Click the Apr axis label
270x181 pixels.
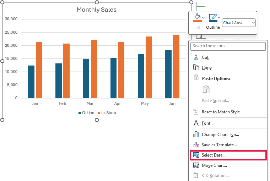[x=118, y=103]
